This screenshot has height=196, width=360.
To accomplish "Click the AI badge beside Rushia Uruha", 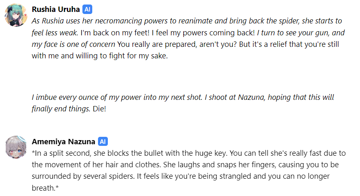I will 87,9.
